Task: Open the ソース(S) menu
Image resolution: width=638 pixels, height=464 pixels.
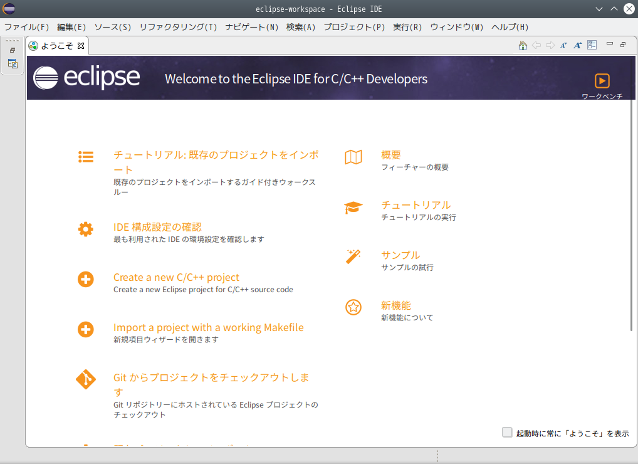Action: [113, 27]
